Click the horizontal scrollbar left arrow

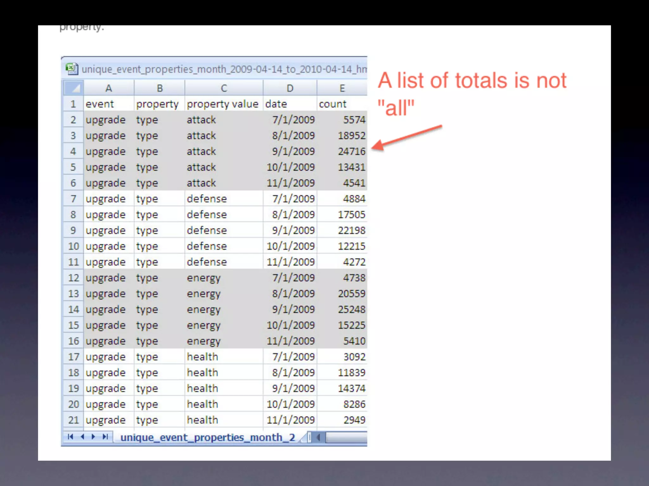[x=318, y=438]
